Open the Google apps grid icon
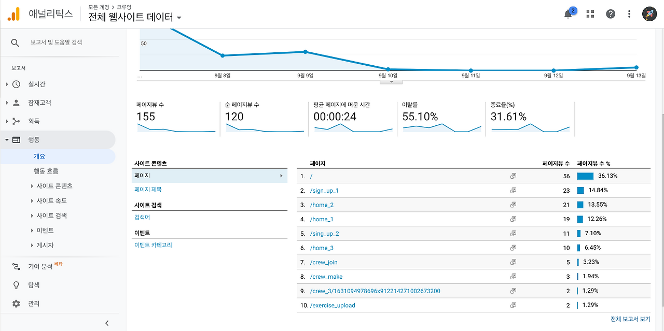664x331 pixels. tap(590, 14)
